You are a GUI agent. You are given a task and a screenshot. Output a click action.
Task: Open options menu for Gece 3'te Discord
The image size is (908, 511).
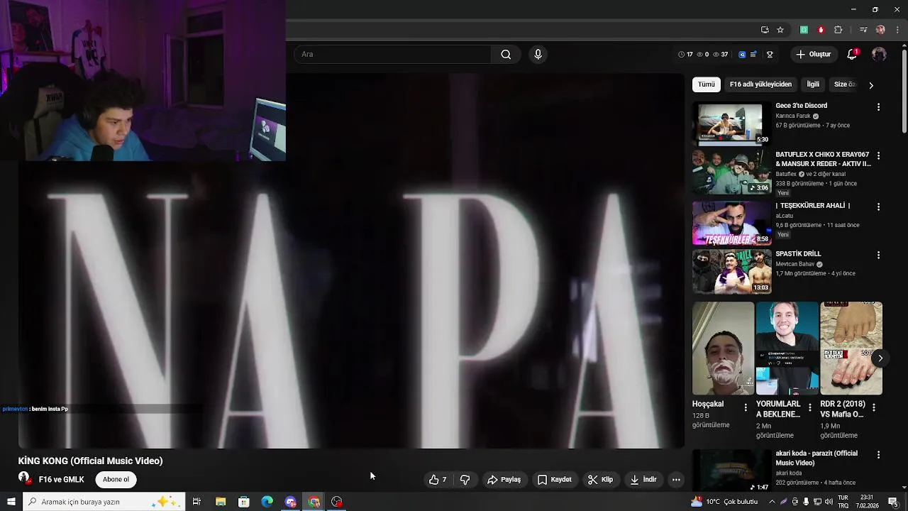point(878,107)
